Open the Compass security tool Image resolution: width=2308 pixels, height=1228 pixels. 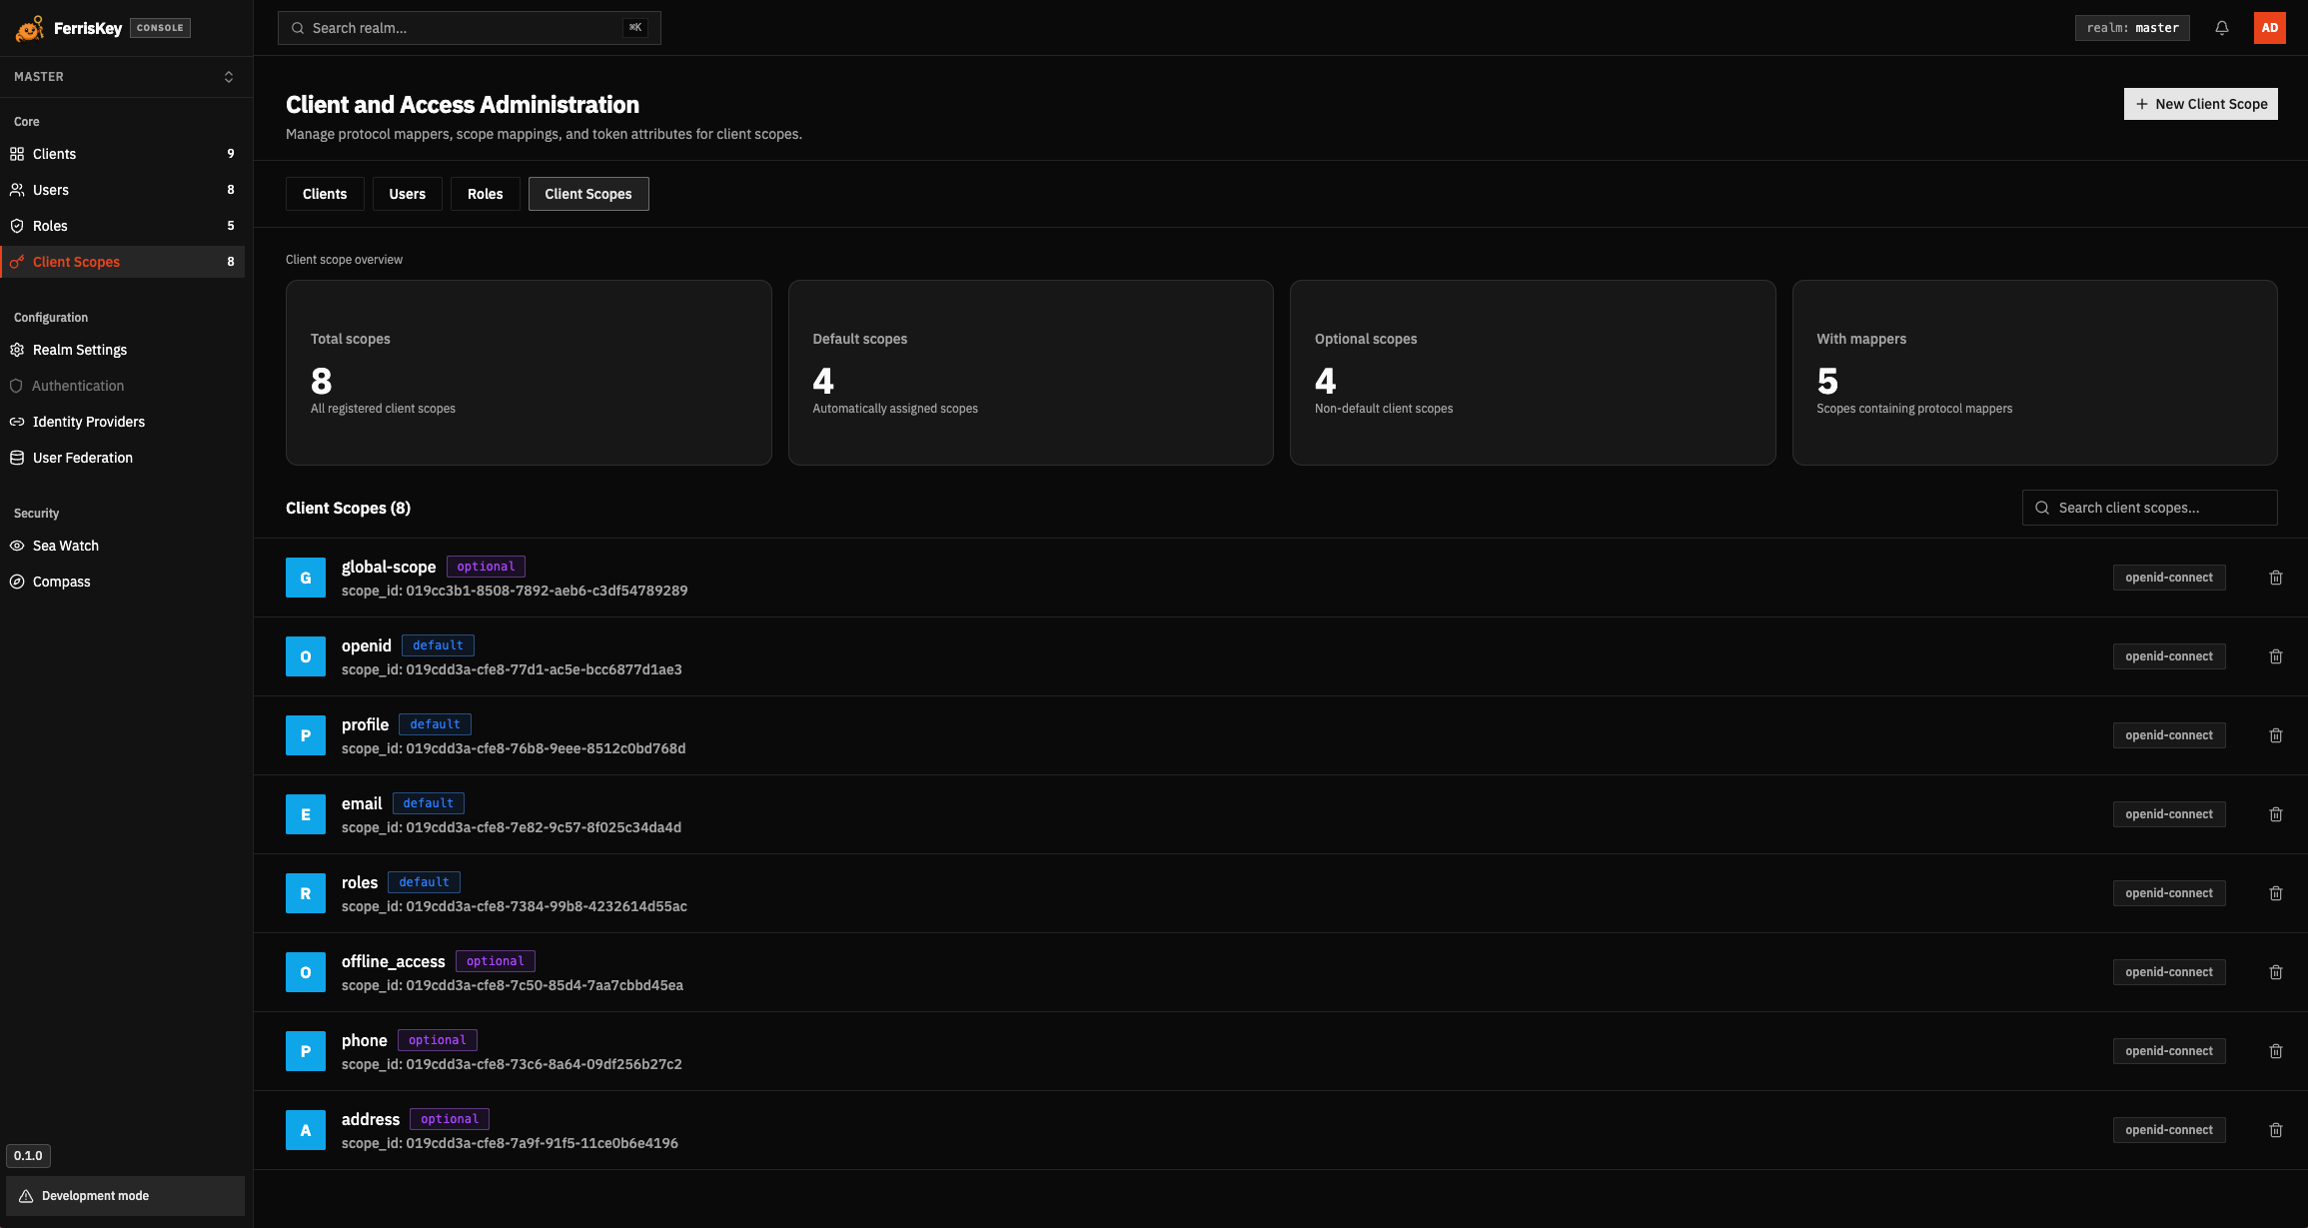click(61, 582)
